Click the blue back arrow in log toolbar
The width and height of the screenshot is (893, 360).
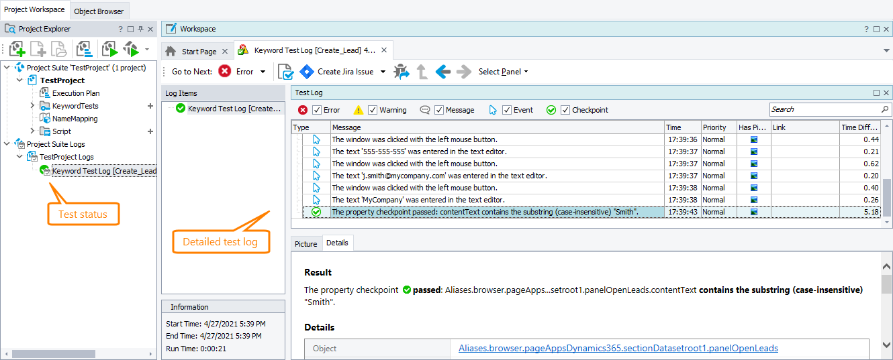click(x=442, y=72)
